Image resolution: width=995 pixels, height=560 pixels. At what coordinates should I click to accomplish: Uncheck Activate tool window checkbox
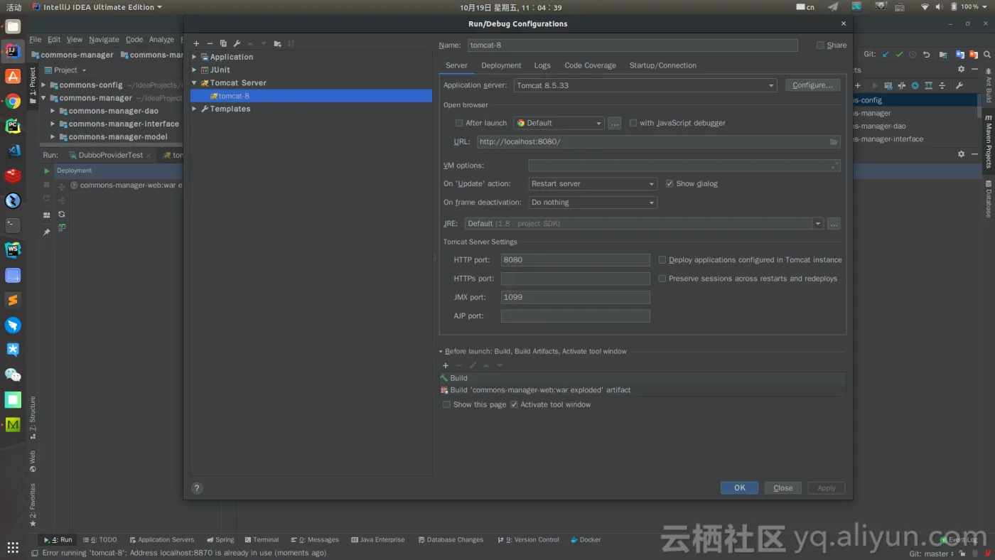point(514,405)
